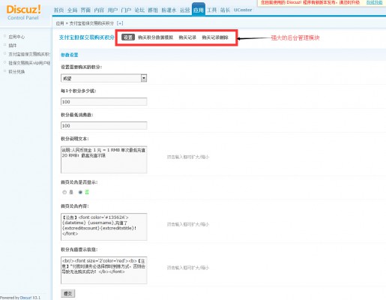Click the 首页公告内容 textarea
Image resolution: width=386 pixels, height=300 pixels.
click(x=103, y=226)
